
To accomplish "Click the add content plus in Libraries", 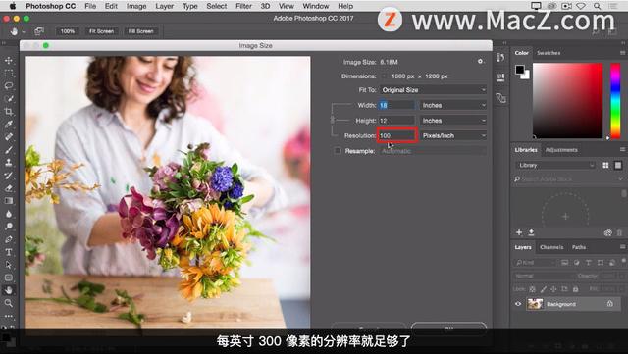I will pos(519,232).
